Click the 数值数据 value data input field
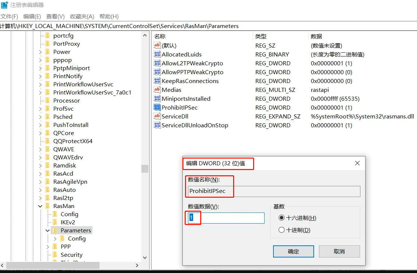The image size is (417, 273). (226, 218)
